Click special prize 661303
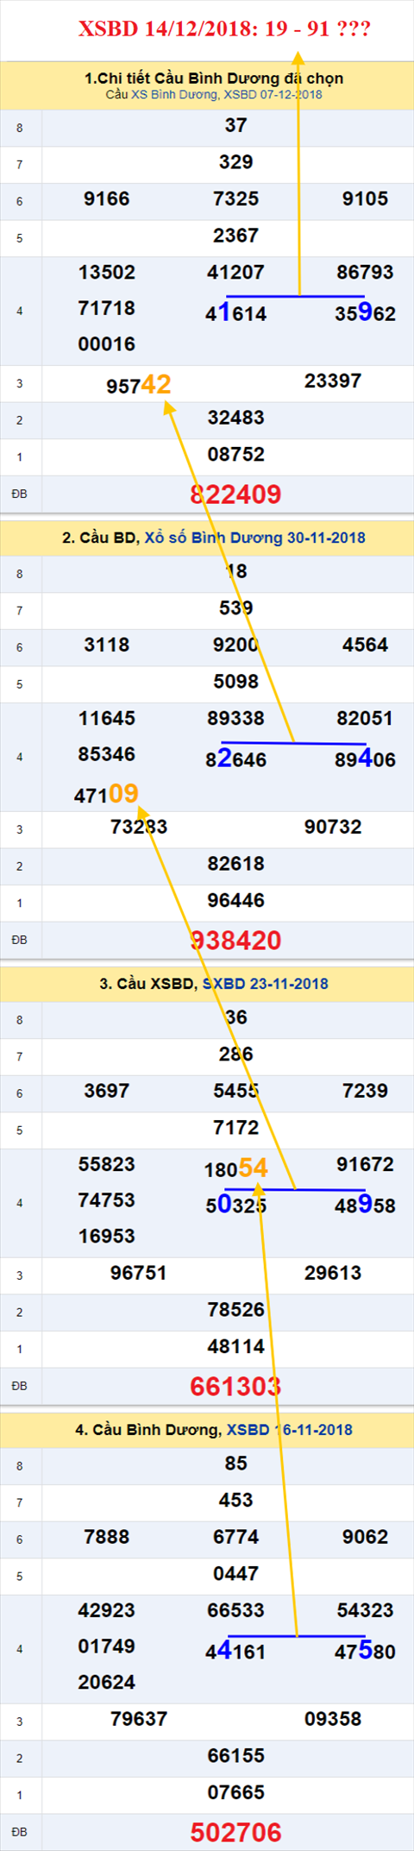 pyautogui.click(x=235, y=1387)
